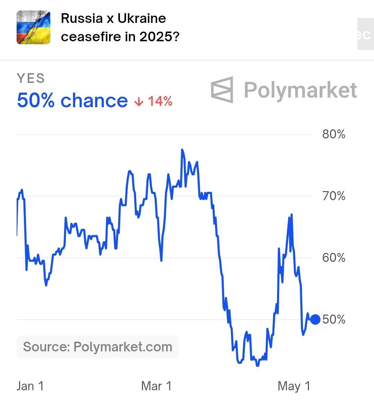Click the Mar 1 date label
374x401 pixels.
tap(157, 386)
